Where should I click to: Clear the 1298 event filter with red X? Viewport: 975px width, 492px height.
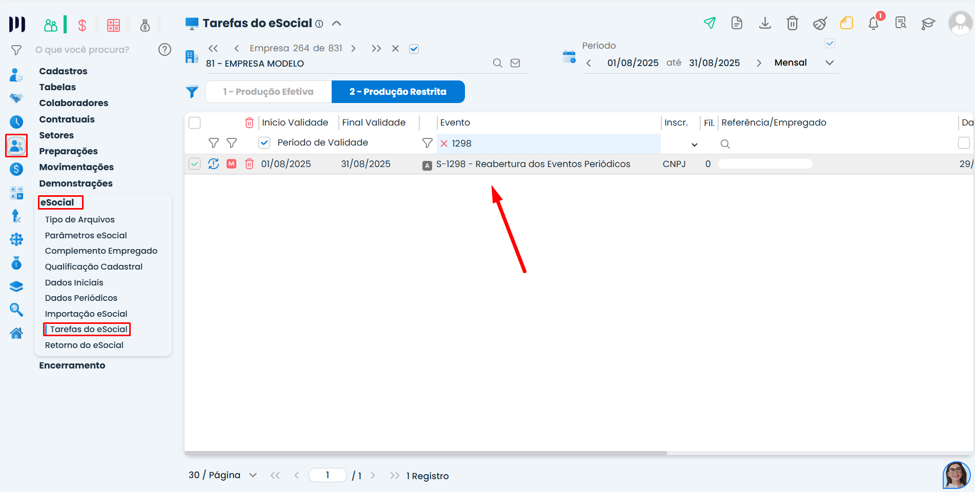click(444, 143)
